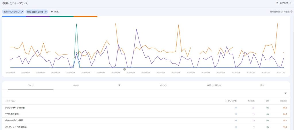This screenshot has height=130, width=294.
Task: Click impressions value 9
Action: point(254,127)
